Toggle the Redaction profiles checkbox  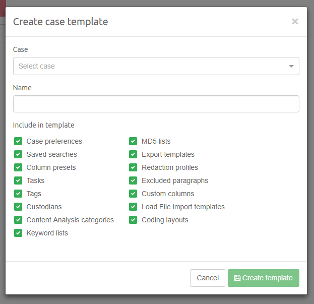tap(133, 167)
